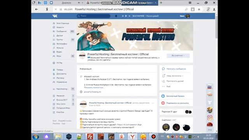Click the Yandex Я button in browser toolbar

47,9
